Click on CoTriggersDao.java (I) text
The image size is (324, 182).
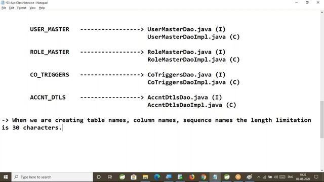click(x=186, y=75)
